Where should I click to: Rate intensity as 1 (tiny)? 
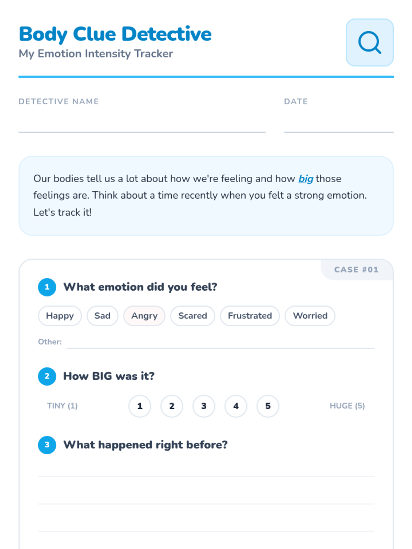click(x=140, y=406)
